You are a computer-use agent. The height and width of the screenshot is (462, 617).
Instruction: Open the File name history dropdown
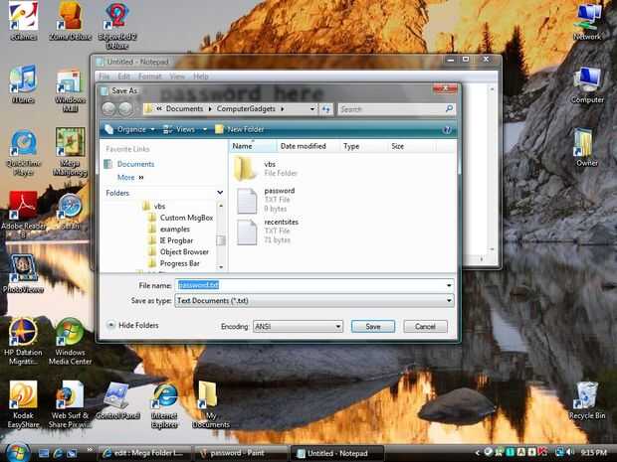coord(449,285)
